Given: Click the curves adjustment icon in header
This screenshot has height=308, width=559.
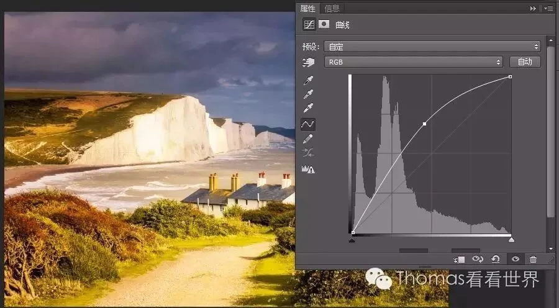Looking at the screenshot, I should (309, 24).
